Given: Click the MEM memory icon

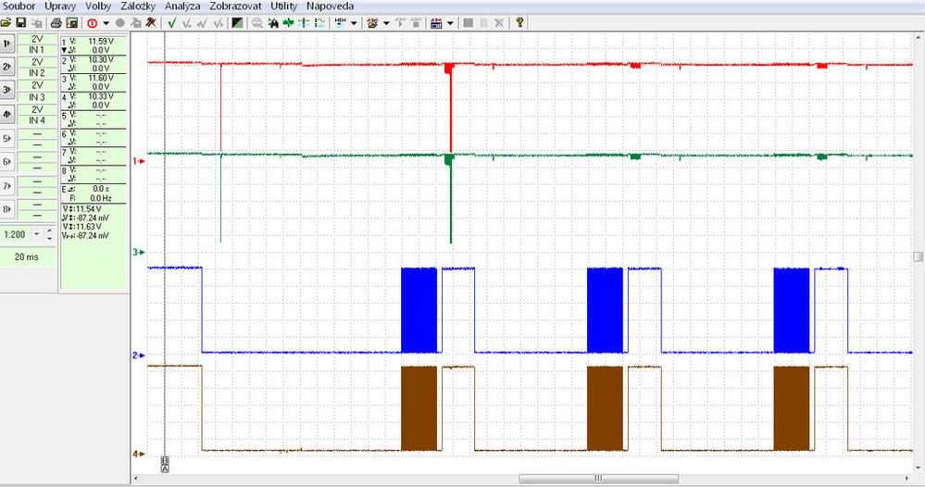Looking at the screenshot, I should [x=341, y=23].
